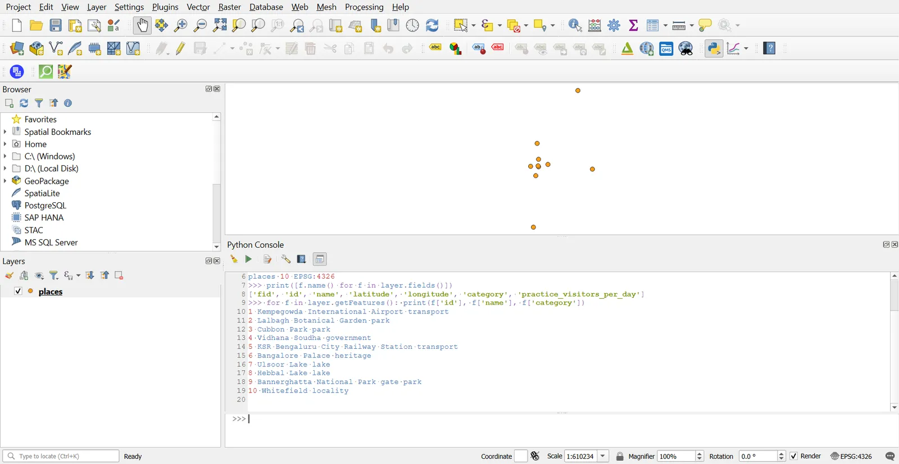Toggle the scale lock icon
The width and height of the screenshot is (899, 464).
pyautogui.click(x=620, y=456)
